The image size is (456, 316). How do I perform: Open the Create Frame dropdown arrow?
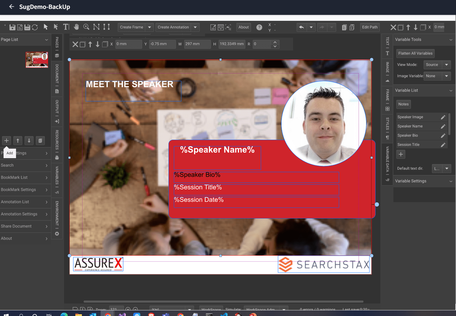[150, 27]
